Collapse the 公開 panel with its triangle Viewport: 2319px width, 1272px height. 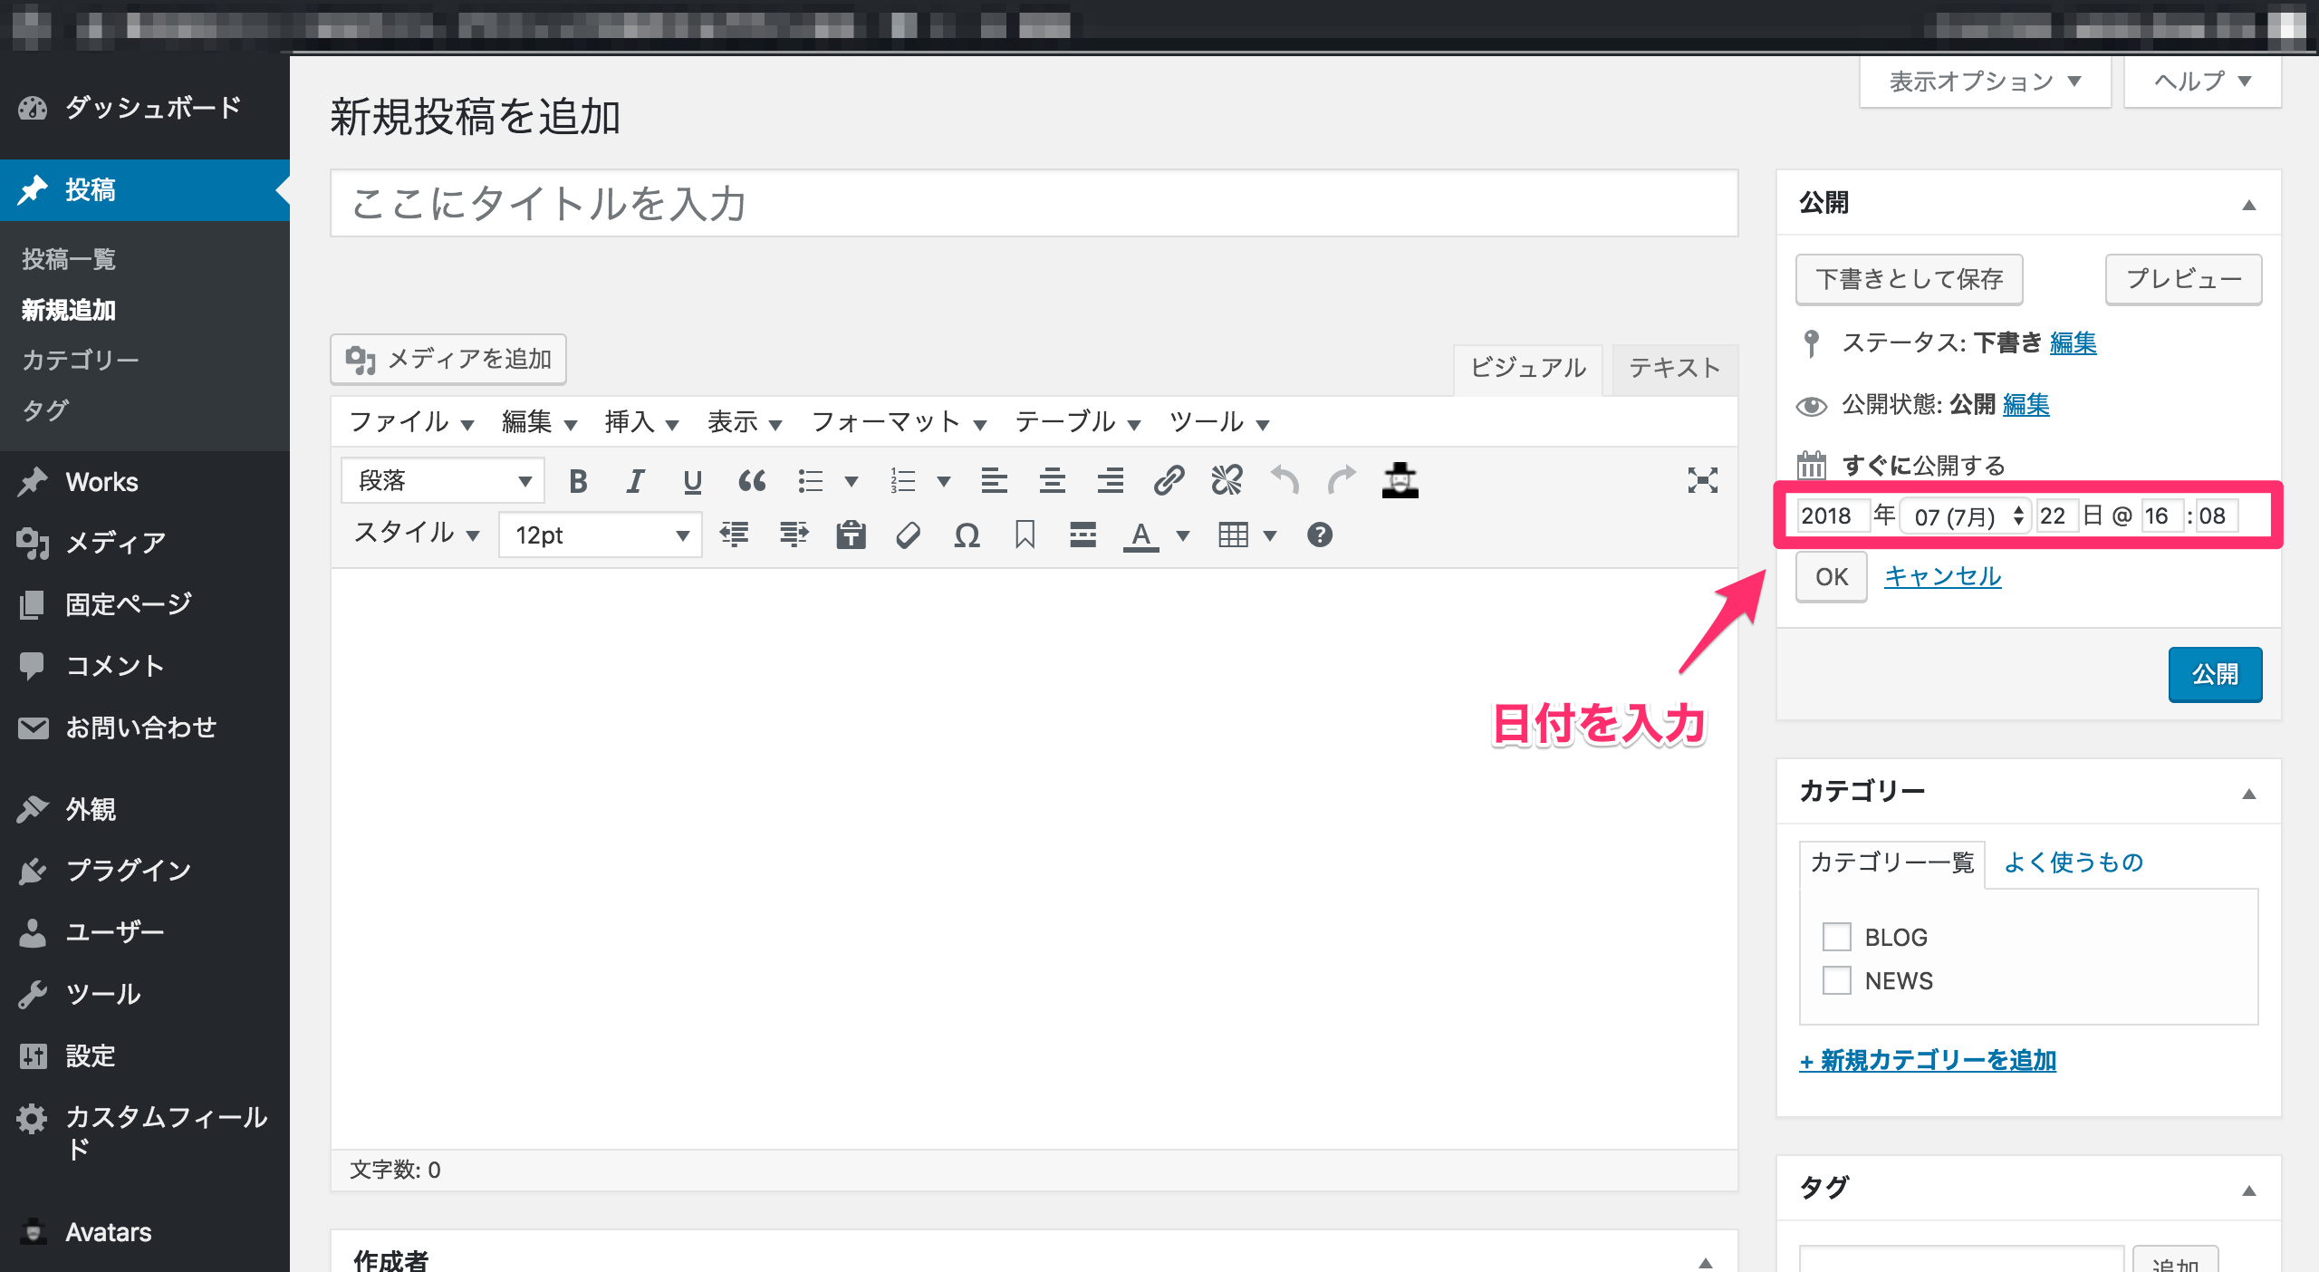2248,205
